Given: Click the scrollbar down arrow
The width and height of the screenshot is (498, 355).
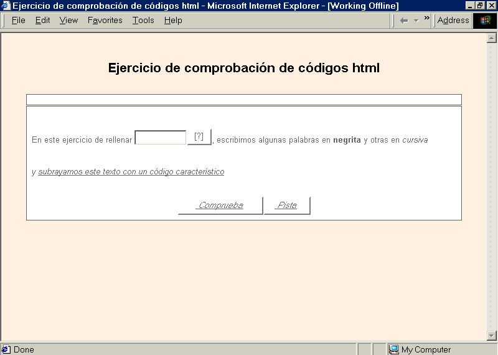Looking at the screenshot, I should pos(491,336).
